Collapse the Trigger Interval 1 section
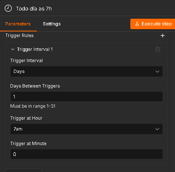This screenshot has height=172, width=175. click(13, 49)
